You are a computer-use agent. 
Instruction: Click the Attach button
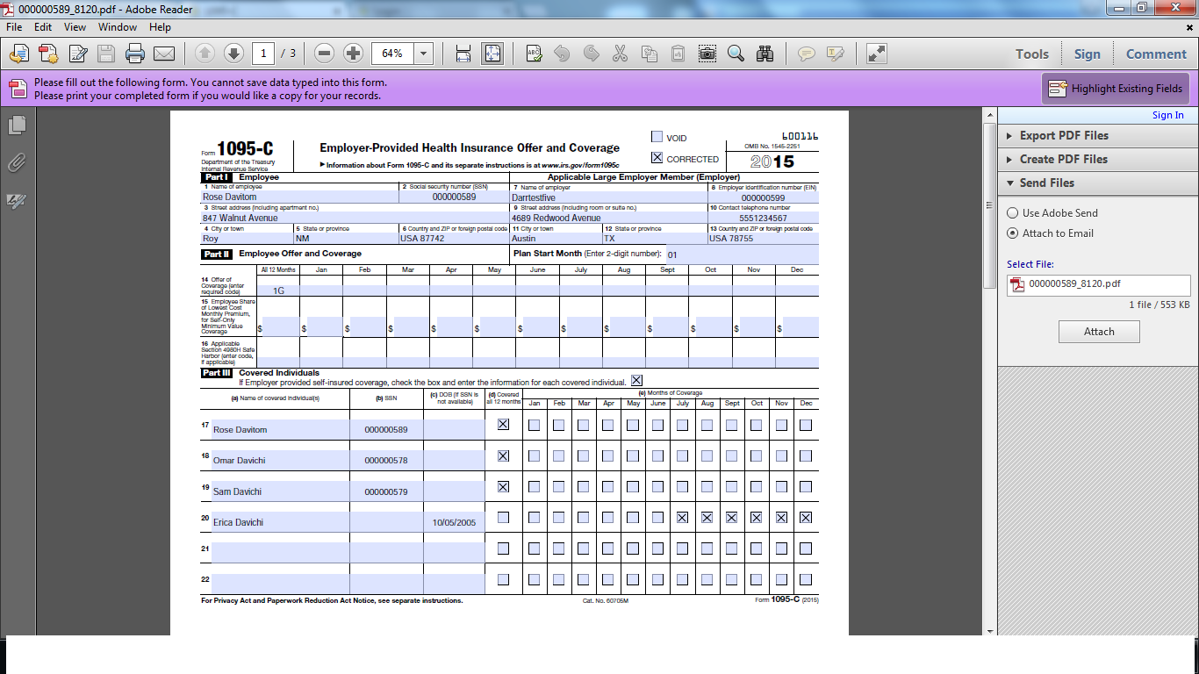(1099, 332)
